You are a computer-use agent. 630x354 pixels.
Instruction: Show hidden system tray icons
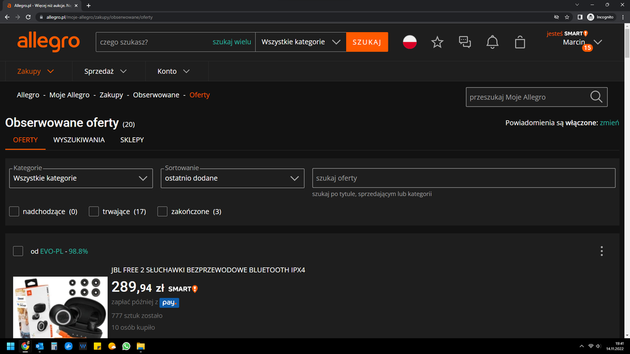tap(581, 346)
